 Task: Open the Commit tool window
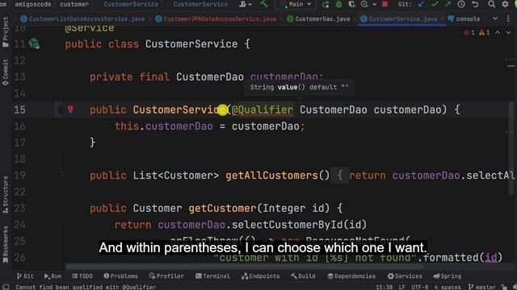click(x=6, y=72)
